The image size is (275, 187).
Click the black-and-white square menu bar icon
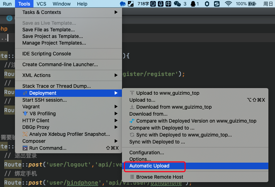[131, 4]
